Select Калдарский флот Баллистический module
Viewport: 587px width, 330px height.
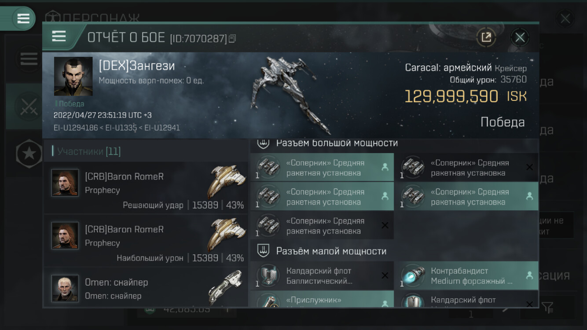322,276
